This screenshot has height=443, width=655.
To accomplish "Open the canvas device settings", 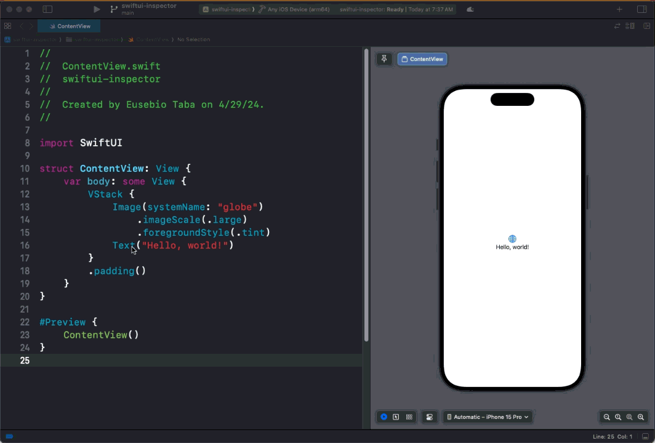I will tap(430, 417).
